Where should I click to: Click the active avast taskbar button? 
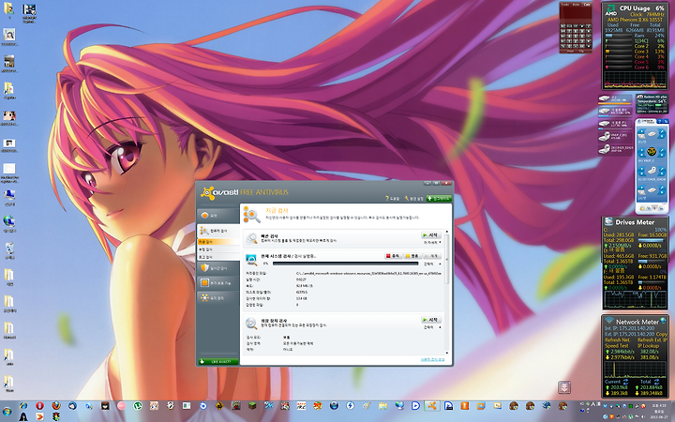click(432, 406)
